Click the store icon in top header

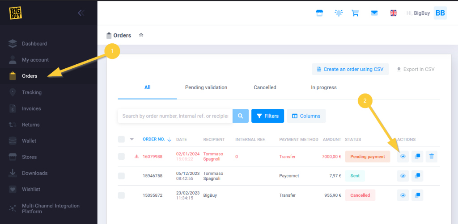[319, 13]
